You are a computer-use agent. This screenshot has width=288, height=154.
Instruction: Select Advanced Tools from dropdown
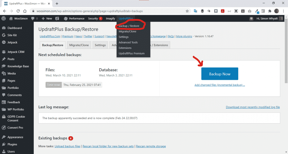pos(128,43)
